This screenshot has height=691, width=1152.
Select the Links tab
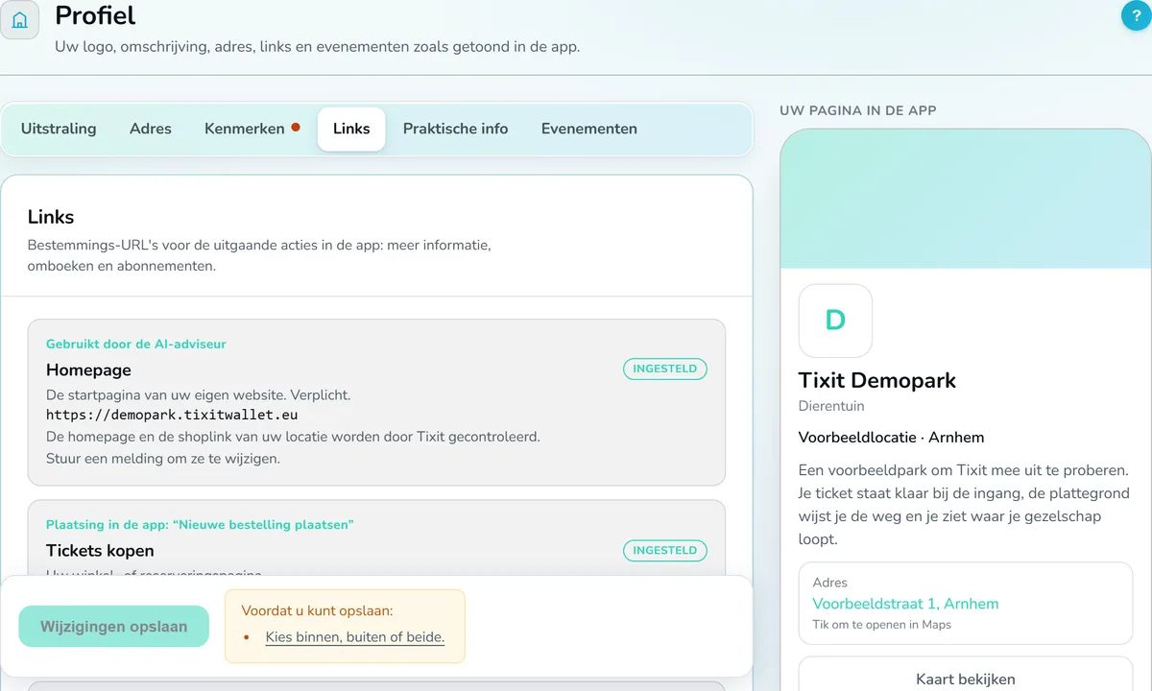351,129
